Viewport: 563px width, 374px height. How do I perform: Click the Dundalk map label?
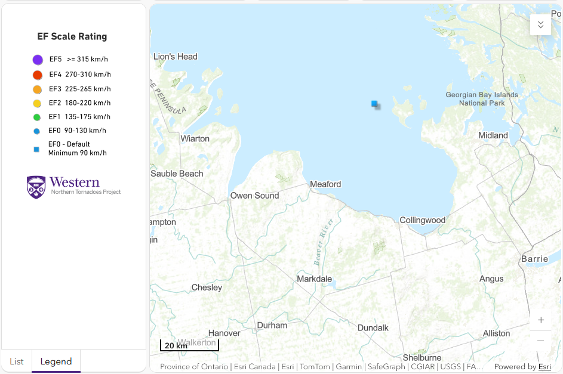point(373,327)
